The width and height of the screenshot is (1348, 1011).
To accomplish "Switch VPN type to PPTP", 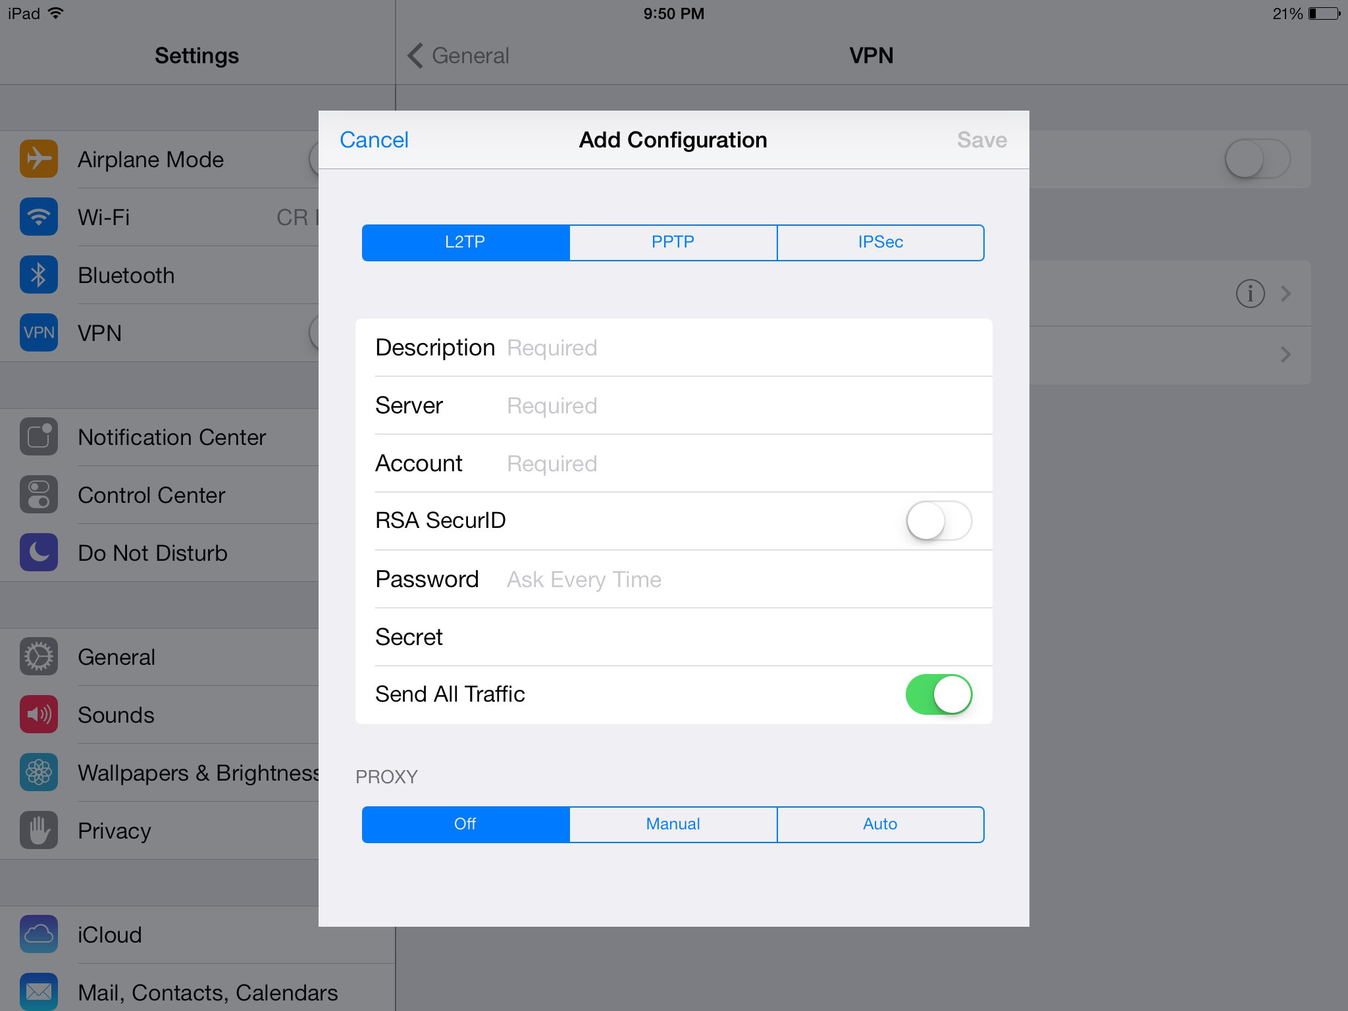I will click(x=673, y=242).
